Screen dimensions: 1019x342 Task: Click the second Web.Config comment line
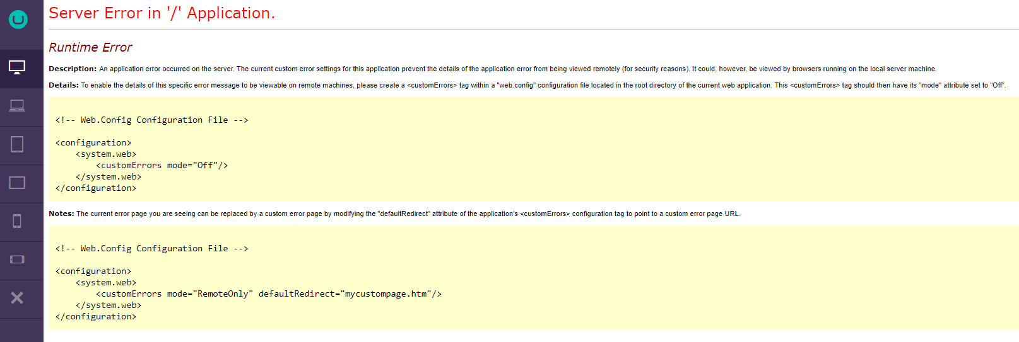point(151,249)
